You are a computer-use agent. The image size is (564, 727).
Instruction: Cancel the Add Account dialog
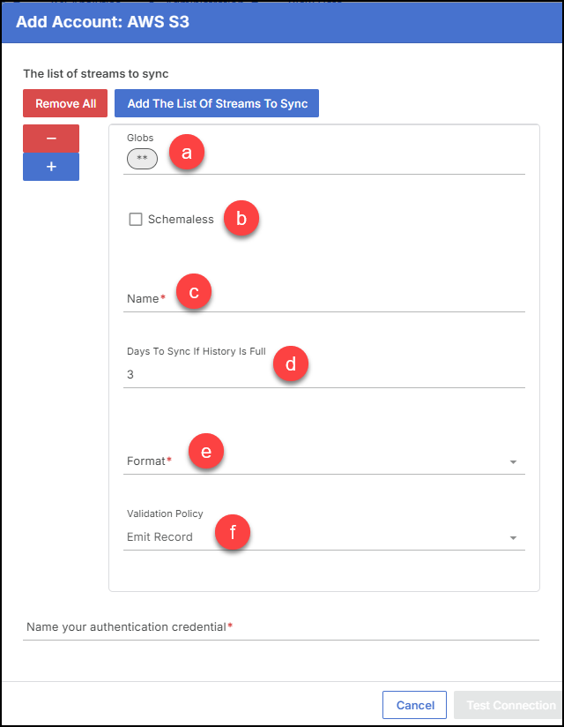click(414, 705)
